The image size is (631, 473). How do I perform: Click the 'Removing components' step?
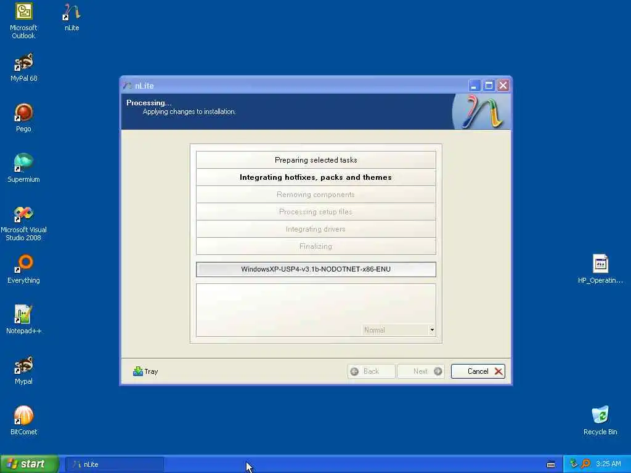tap(316, 194)
